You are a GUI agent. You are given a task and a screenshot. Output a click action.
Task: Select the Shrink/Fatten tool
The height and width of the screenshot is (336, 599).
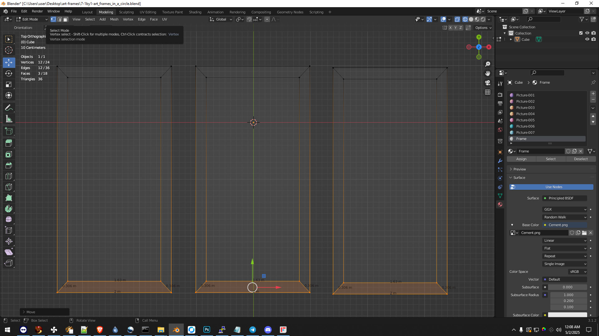coord(9,241)
